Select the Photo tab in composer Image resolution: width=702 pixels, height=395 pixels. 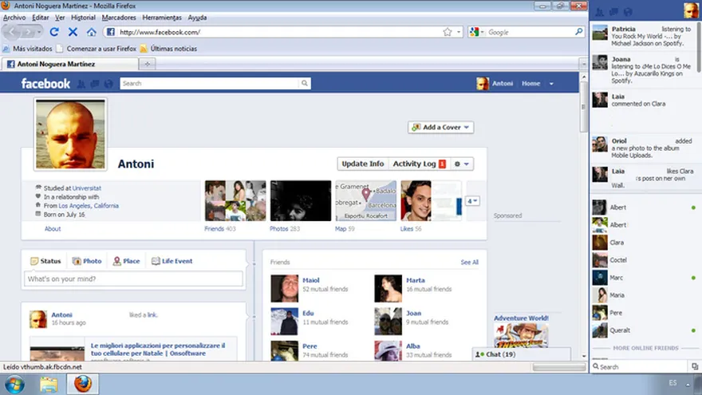pyautogui.click(x=87, y=261)
